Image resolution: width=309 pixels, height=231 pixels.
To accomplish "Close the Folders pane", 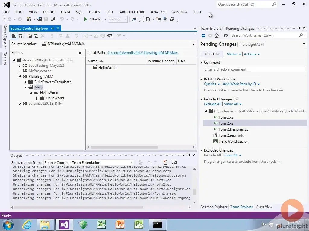I will click(x=80, y=53).
